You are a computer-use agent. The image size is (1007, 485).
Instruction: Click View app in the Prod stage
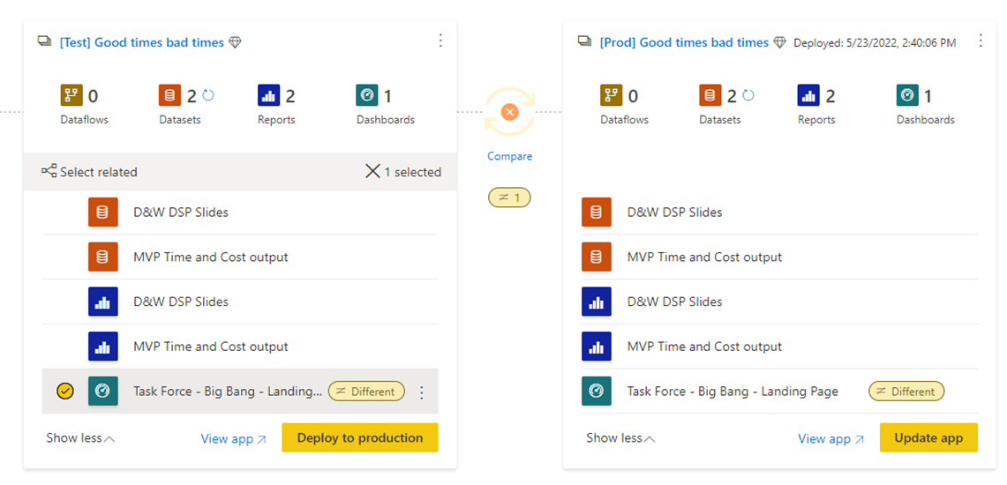(x=830, y=439)
